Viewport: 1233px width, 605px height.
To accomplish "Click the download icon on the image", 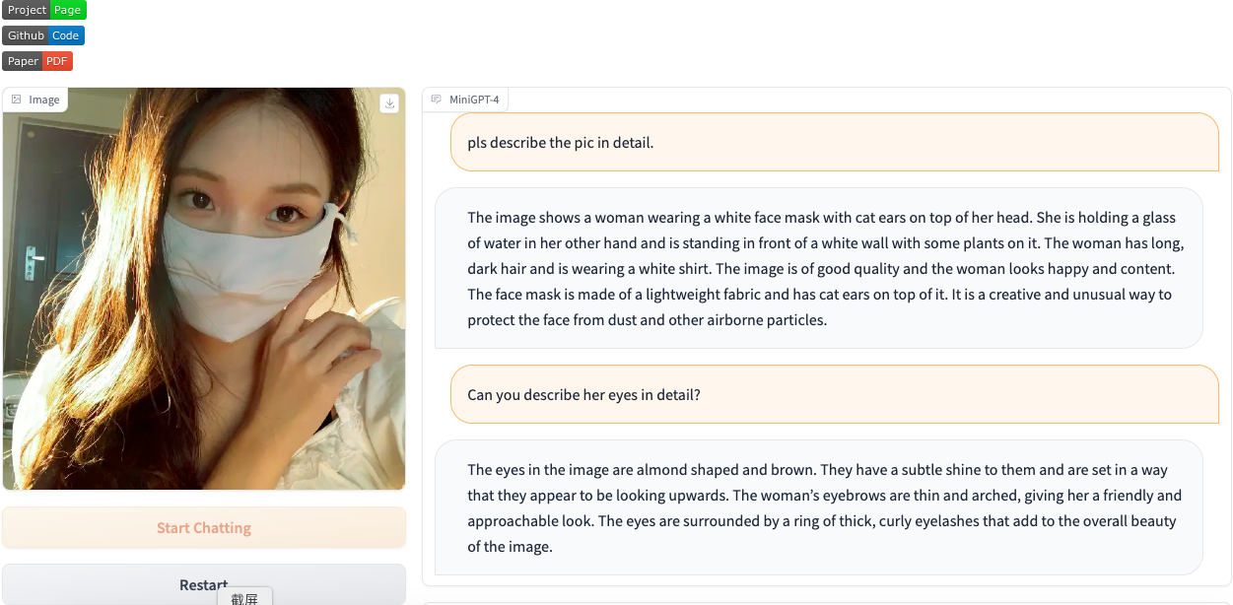I will (x=389, y=103).
